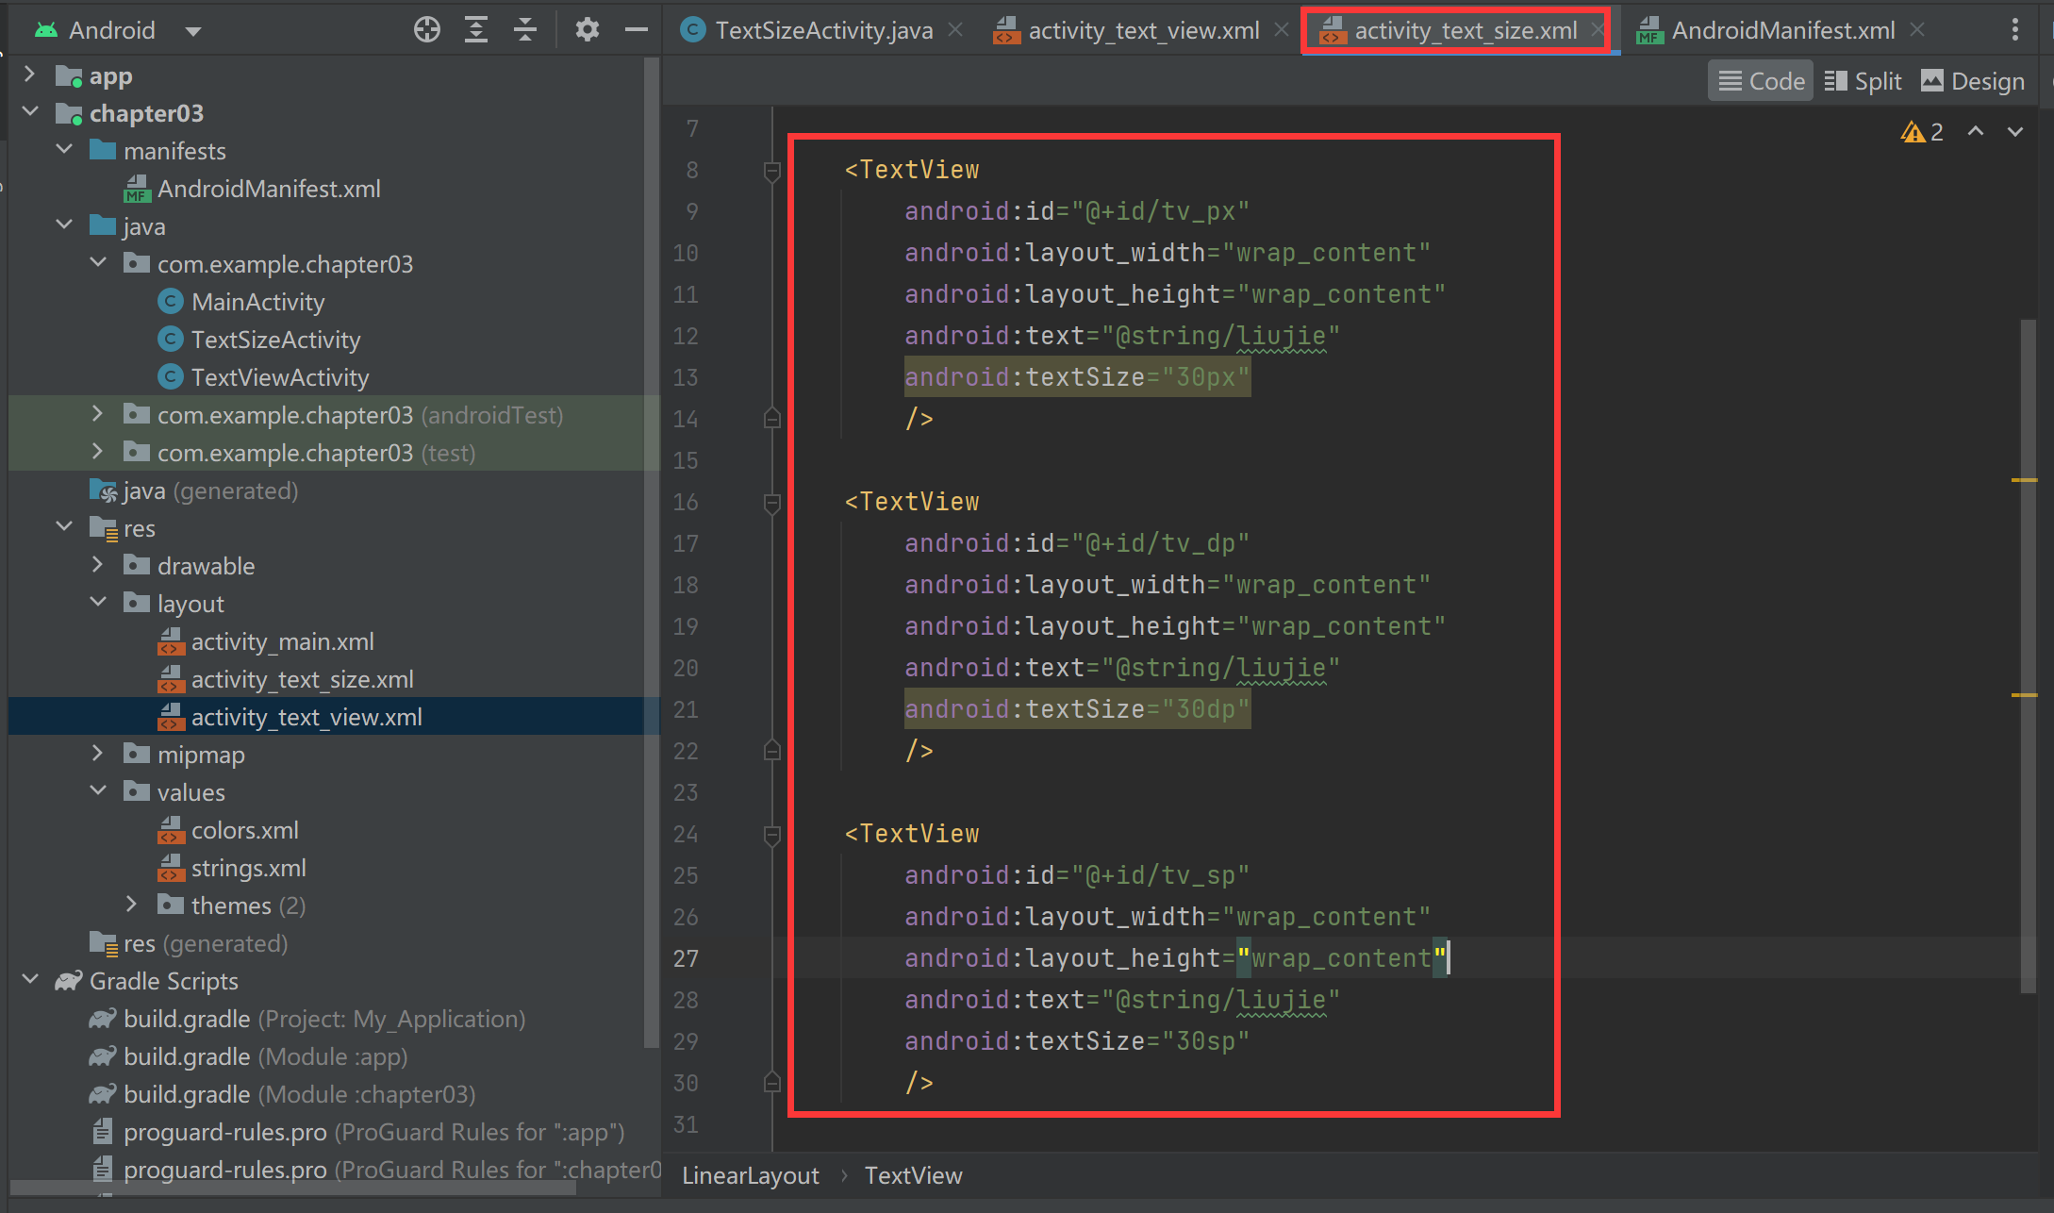Click TextView in the breadcrumb bar
Viewport: 2054px width, 1213px height.
tap(914, 1175)
